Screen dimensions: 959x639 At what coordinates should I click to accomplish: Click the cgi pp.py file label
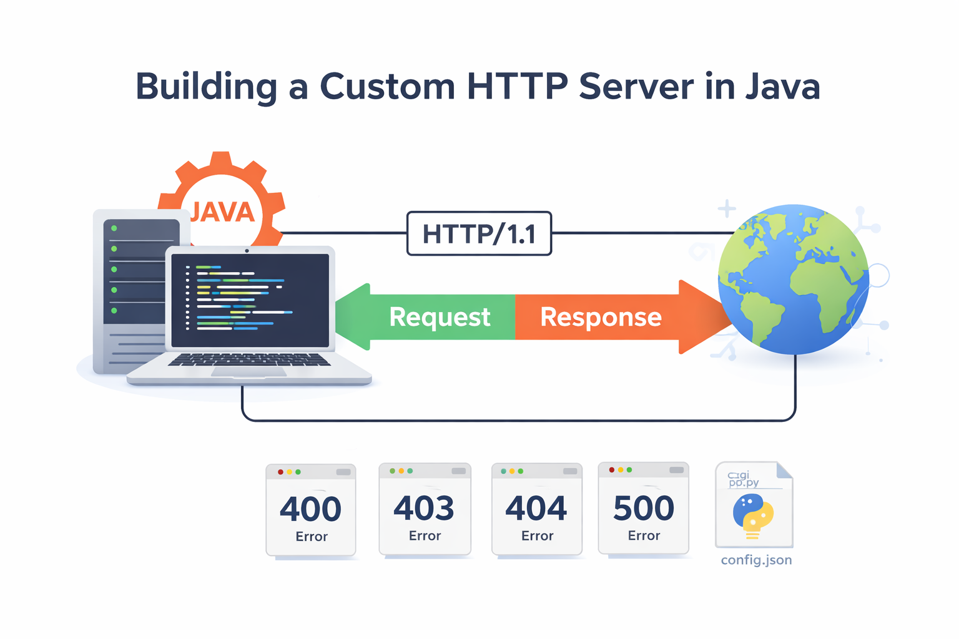click(744, 479)
